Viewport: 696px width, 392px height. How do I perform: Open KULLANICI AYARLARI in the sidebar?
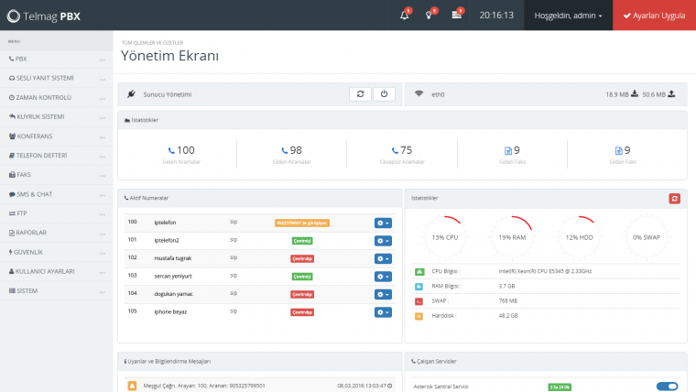click(57, 271)
